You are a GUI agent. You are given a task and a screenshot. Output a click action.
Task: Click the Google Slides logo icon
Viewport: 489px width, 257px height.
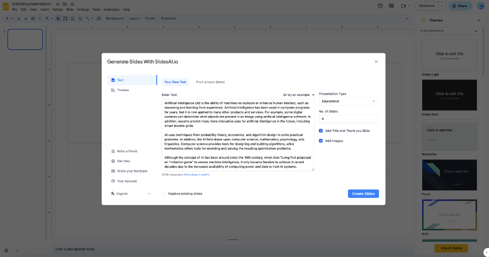pos(5,7)
